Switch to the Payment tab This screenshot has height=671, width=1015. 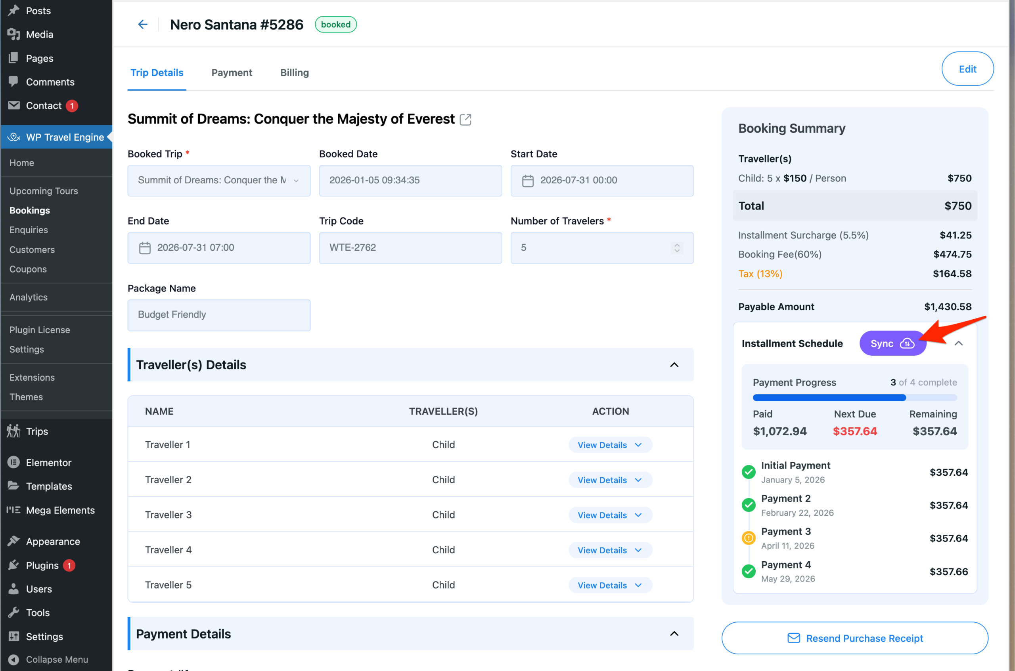(x=232, y=73)
